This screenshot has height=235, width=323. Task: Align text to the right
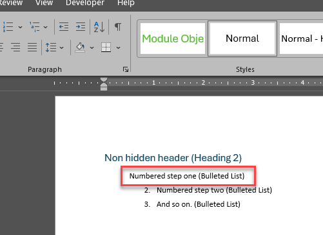click(15, 48)
